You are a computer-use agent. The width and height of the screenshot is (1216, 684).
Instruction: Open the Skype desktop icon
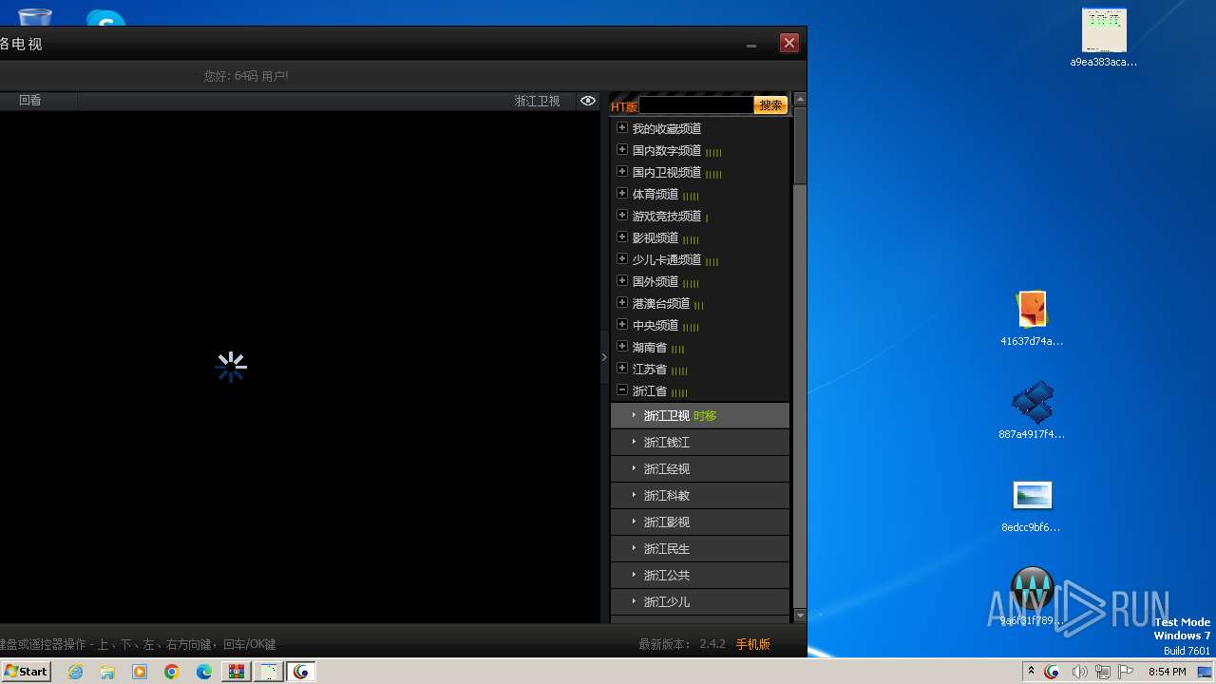click(x=105, y=18)
